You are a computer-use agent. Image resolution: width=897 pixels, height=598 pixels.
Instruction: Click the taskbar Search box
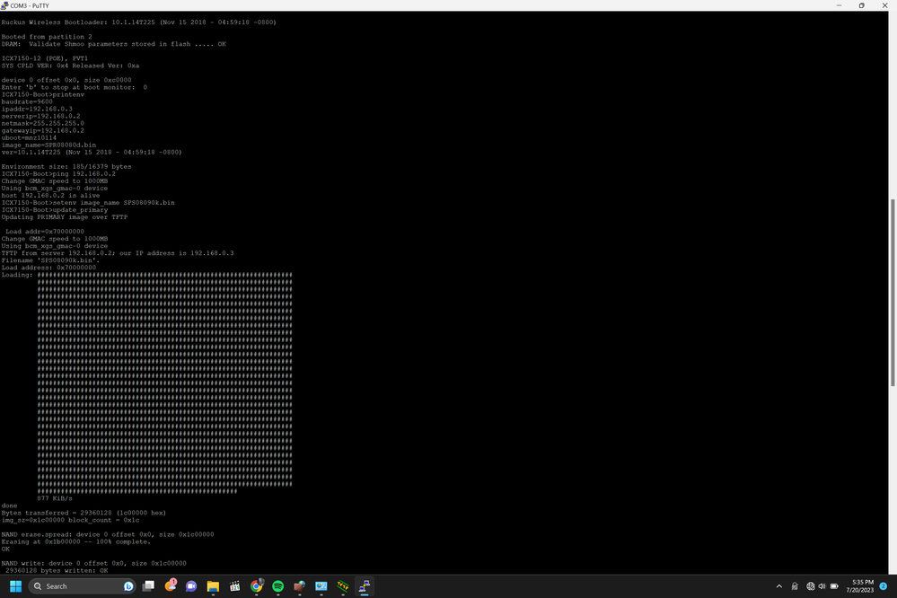point(81,586)
